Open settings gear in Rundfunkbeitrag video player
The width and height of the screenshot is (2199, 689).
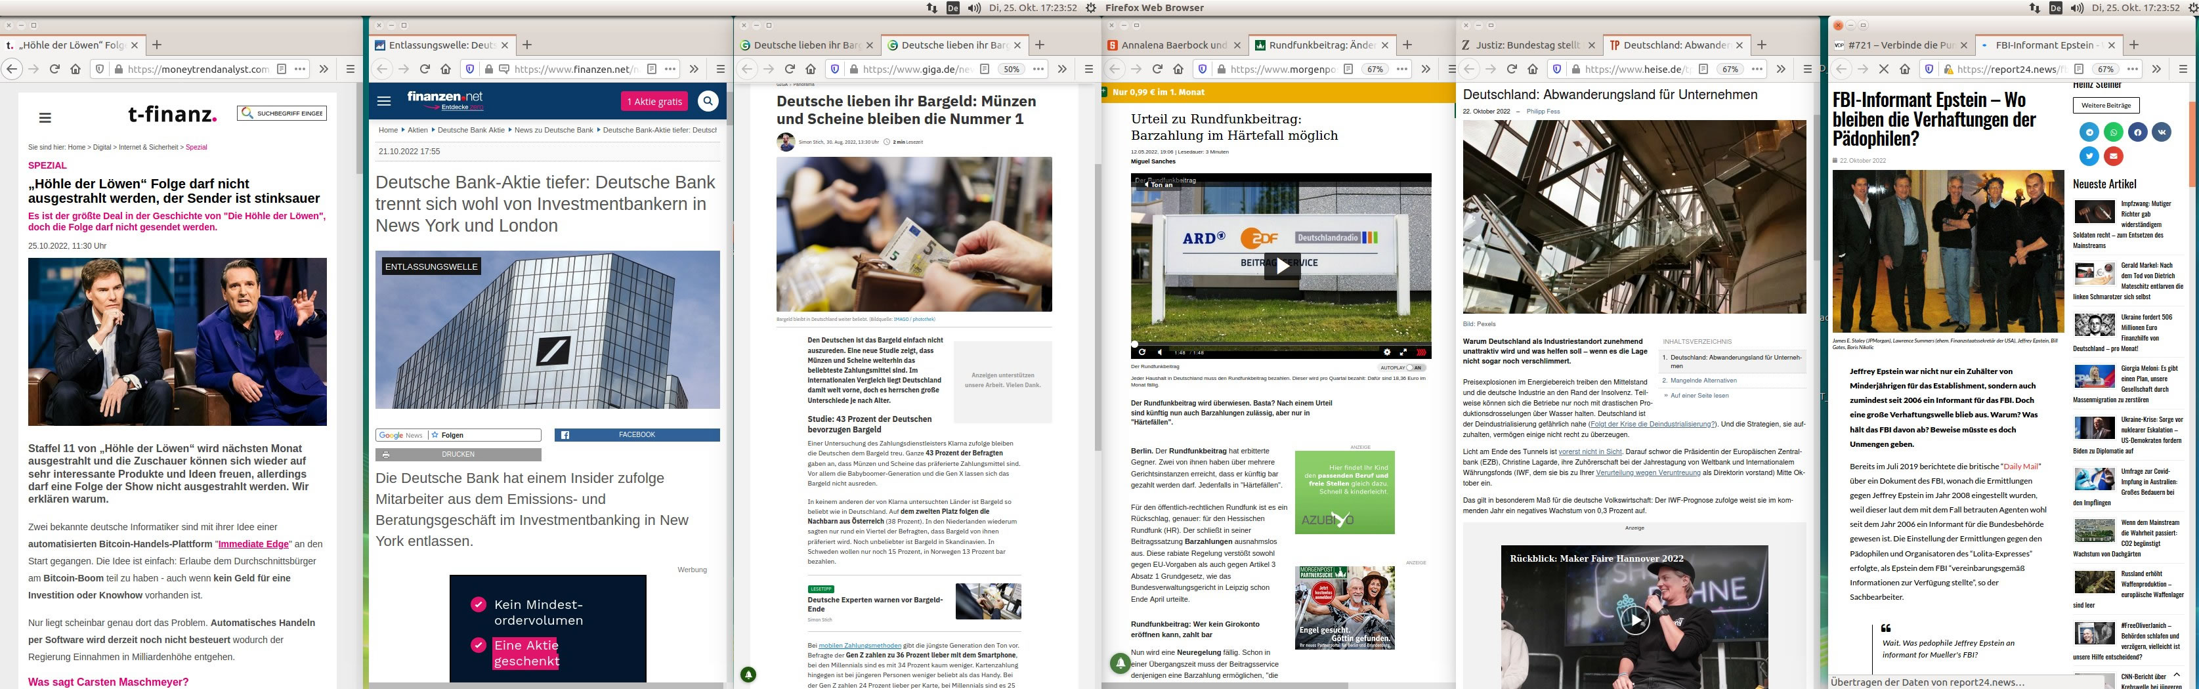(1386, 352)
